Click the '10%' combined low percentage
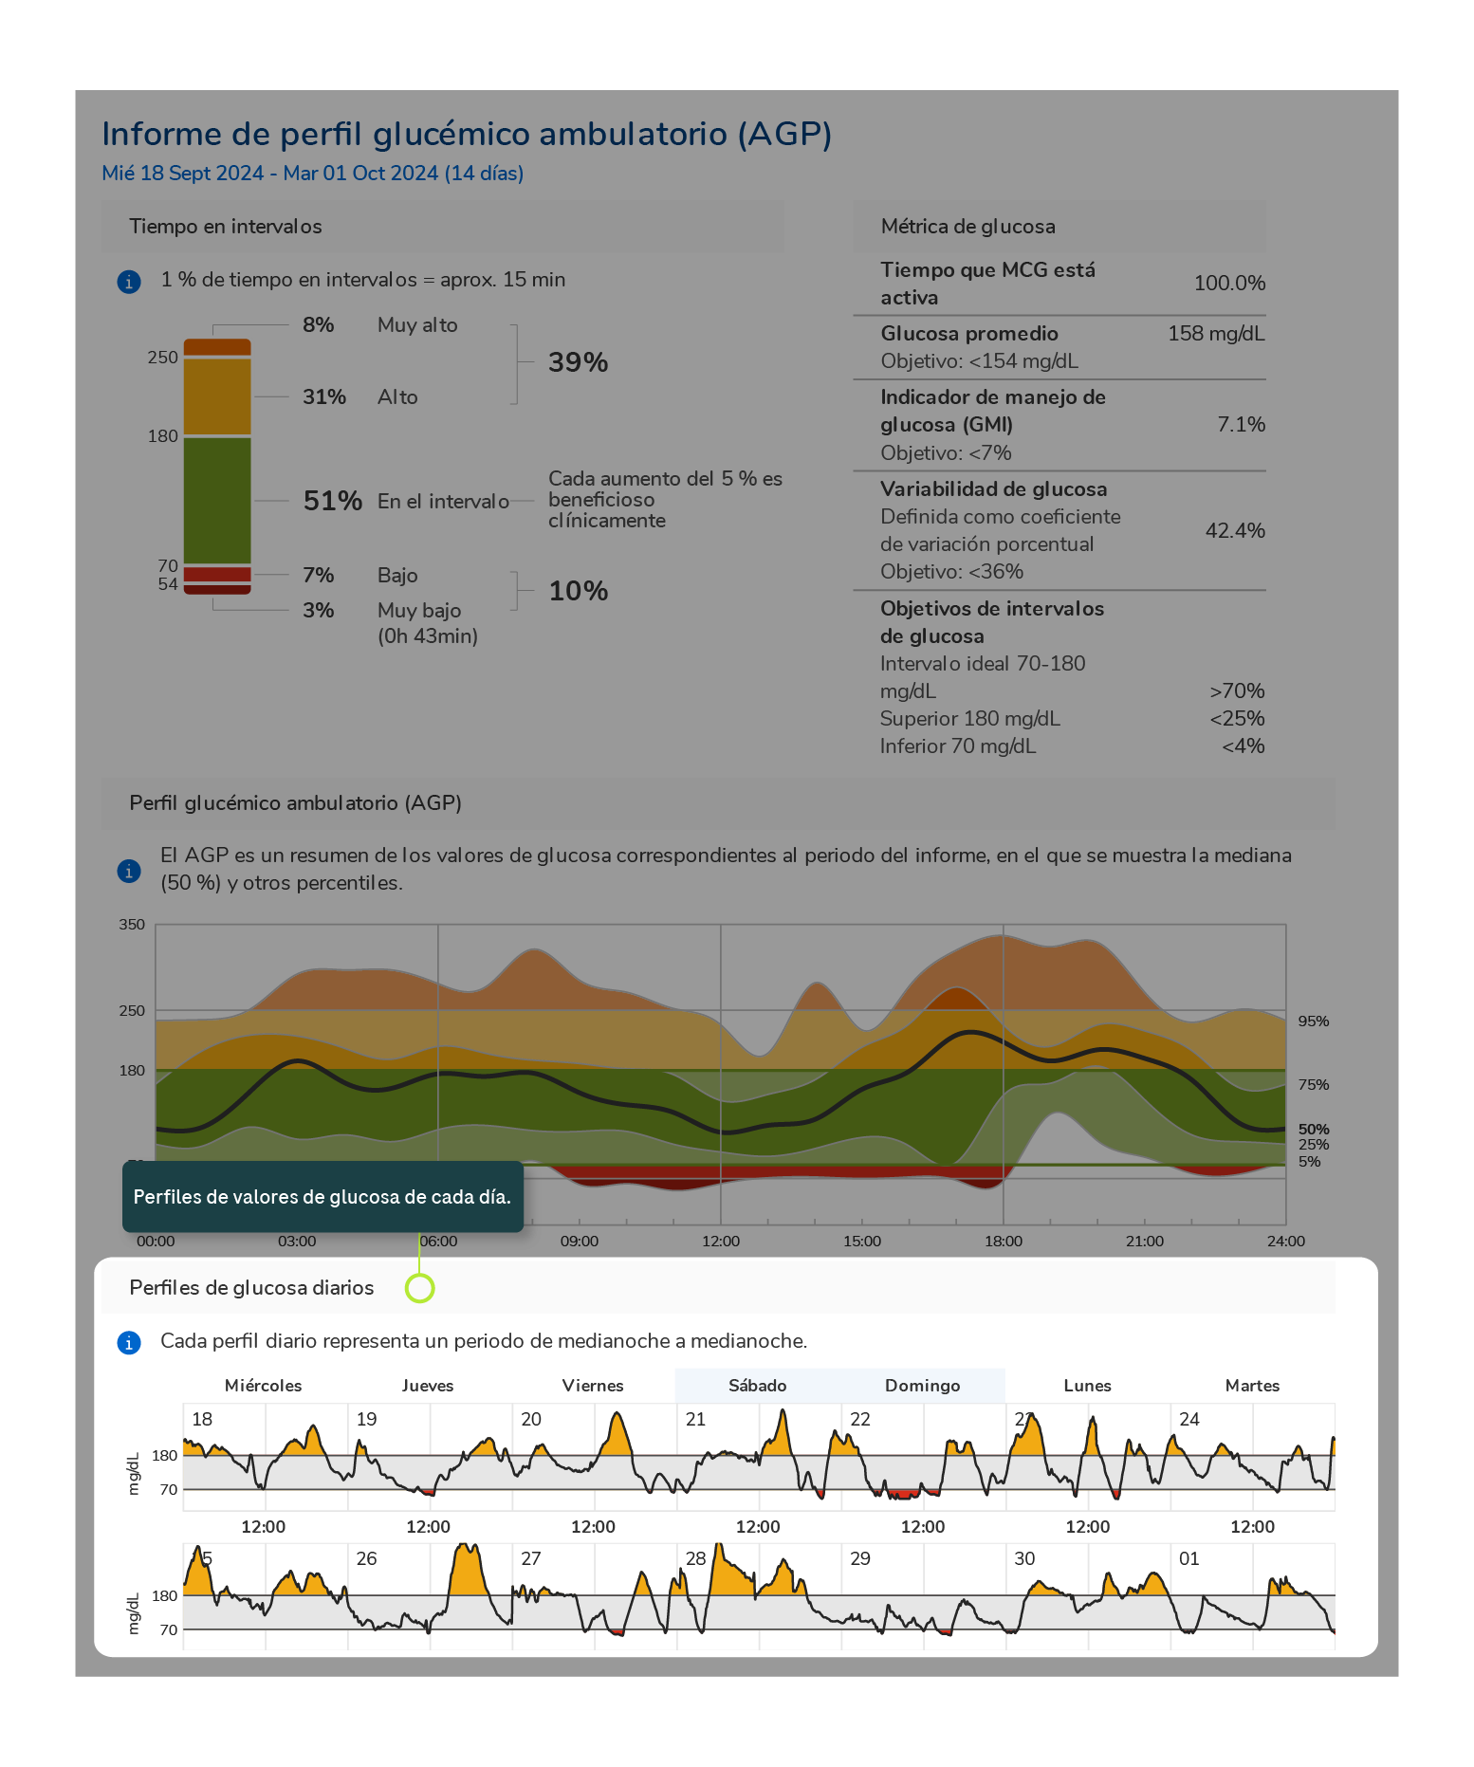This screenshot has width=1474, height=1767. point(578,591)
